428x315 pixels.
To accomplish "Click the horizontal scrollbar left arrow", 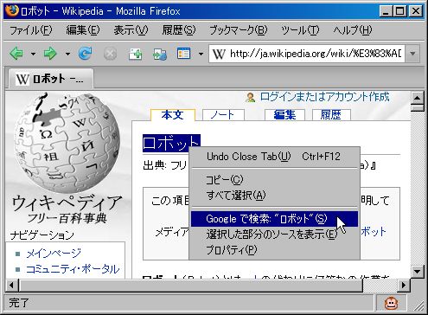I will [x=12, y=286].
